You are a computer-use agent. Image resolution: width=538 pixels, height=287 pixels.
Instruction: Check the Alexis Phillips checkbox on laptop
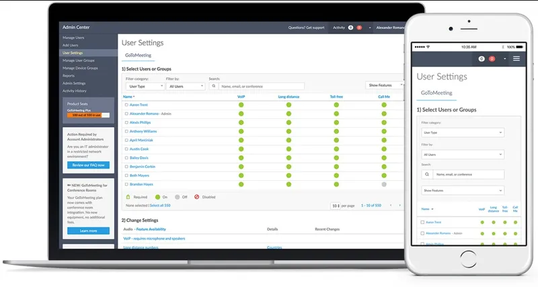(126, 122)
